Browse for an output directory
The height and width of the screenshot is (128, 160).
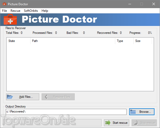(142, 112)
